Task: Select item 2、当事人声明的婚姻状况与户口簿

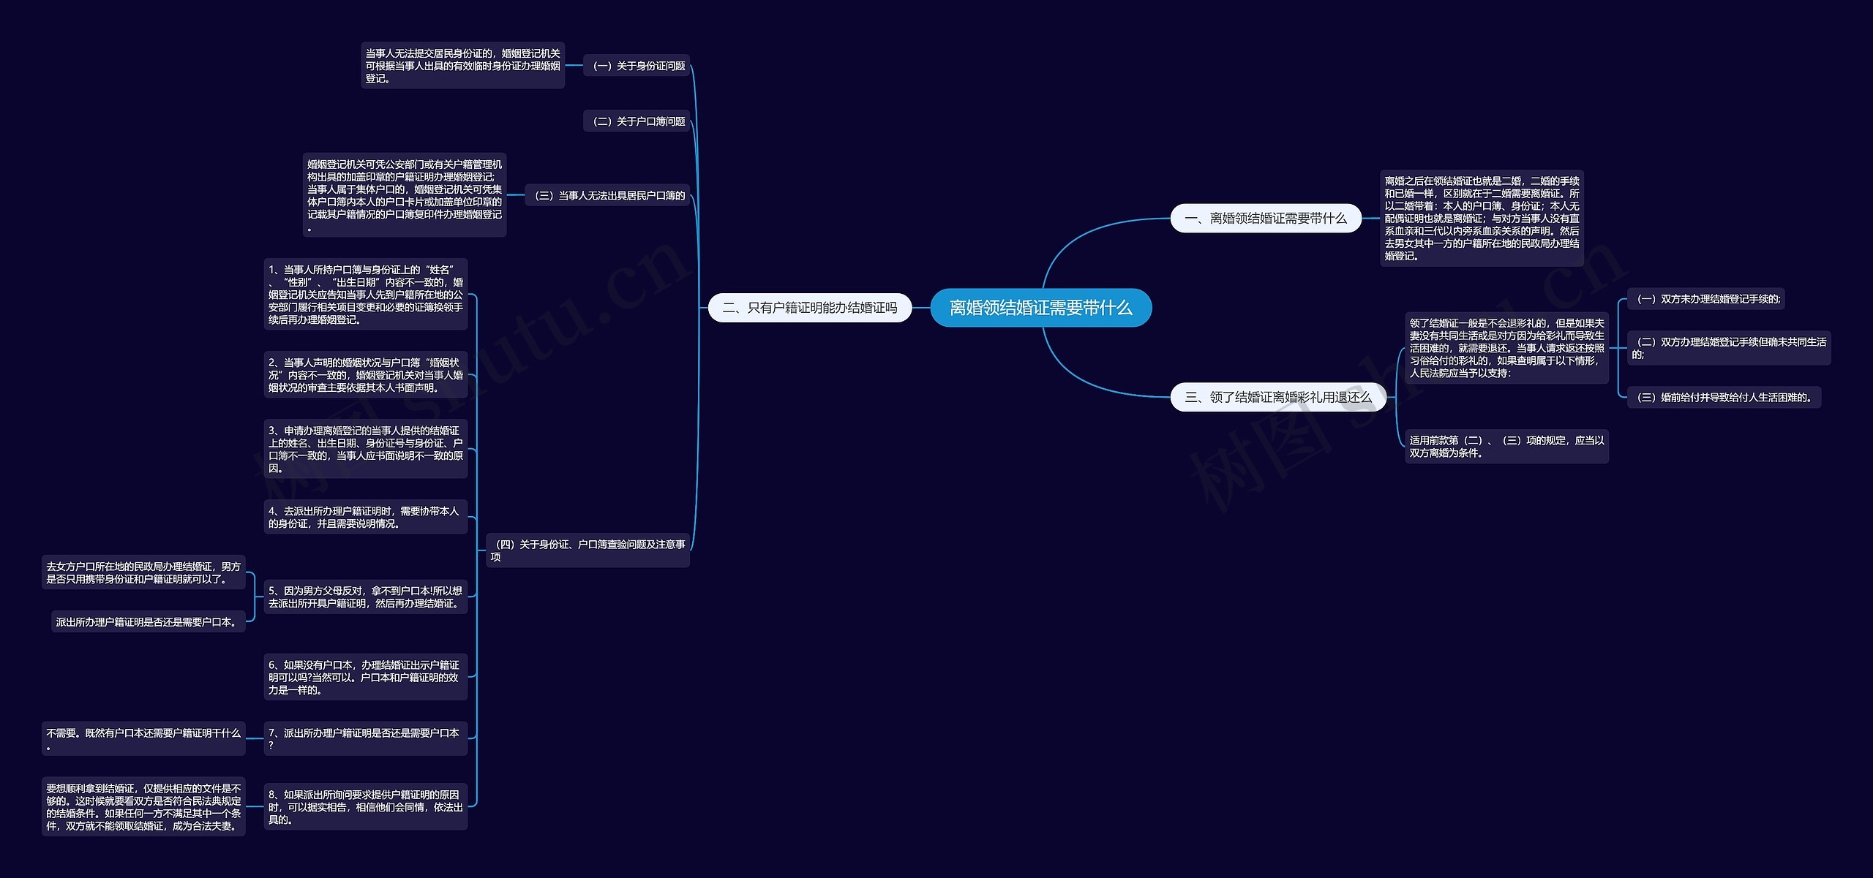Action: [x=366, y=375]
